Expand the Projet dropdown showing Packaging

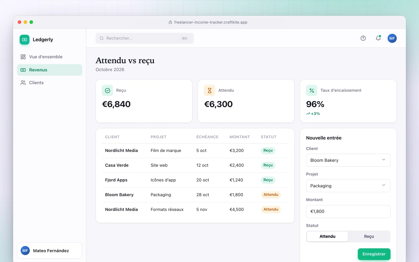(348, 186)
